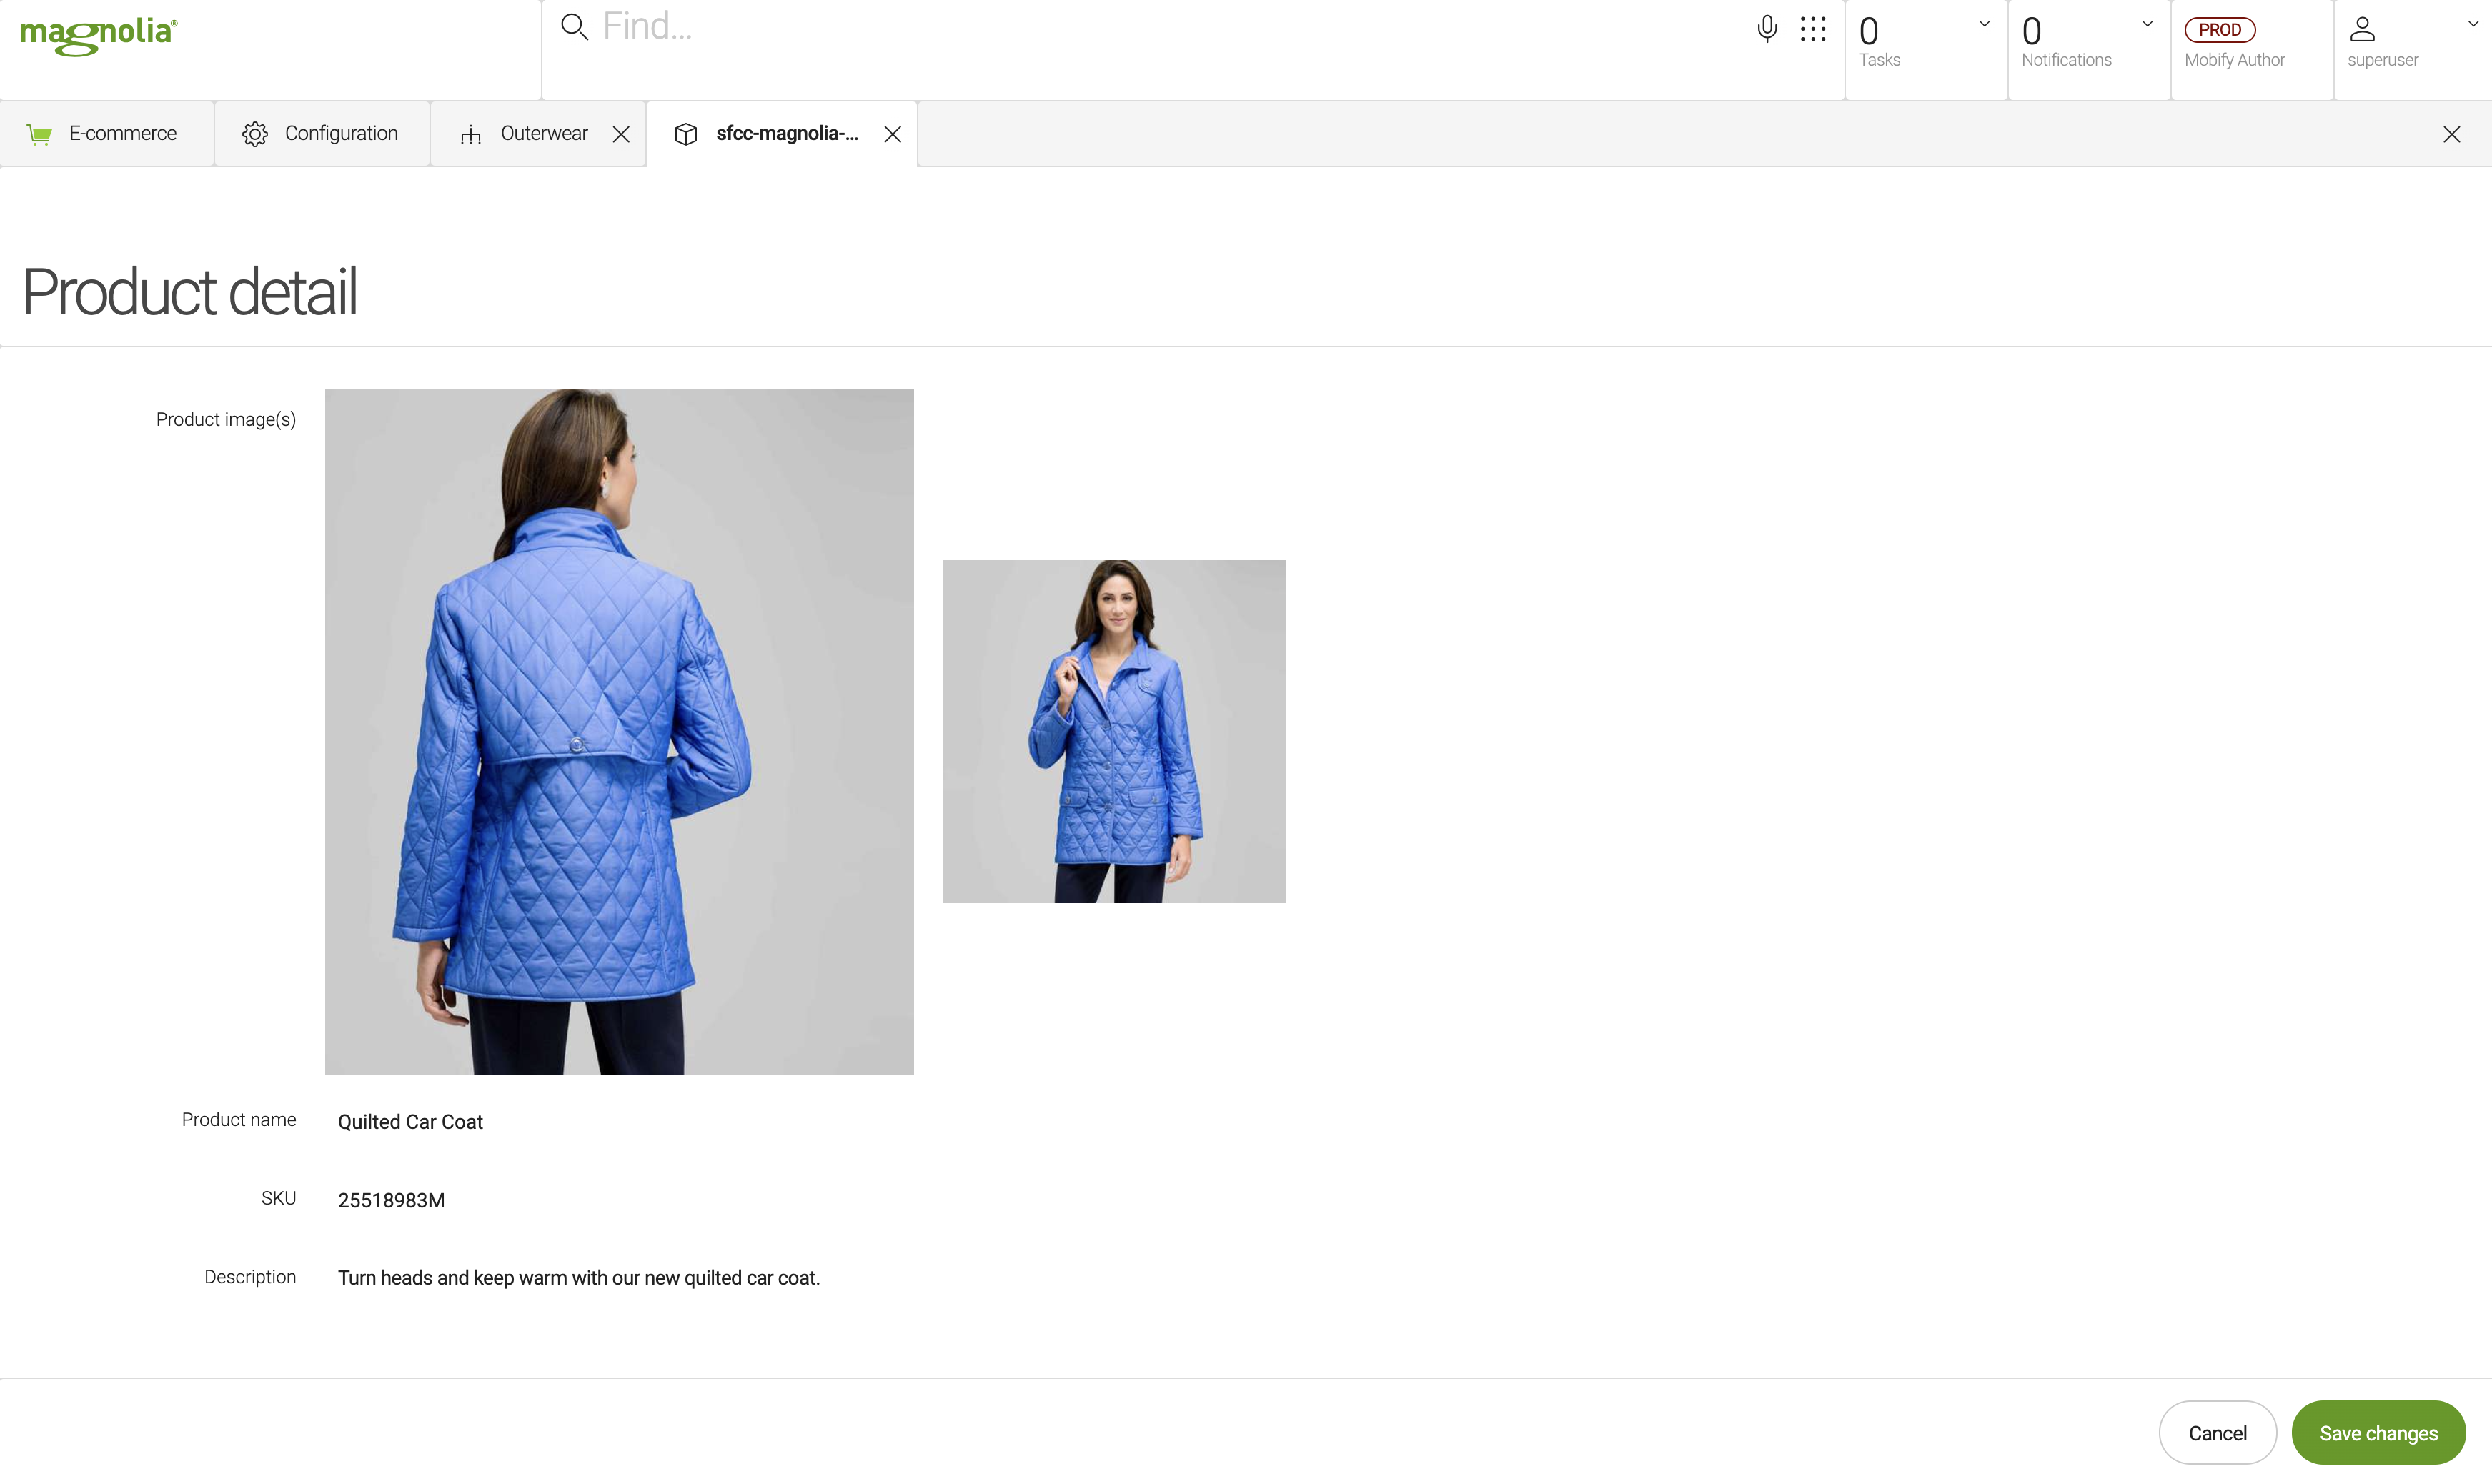Expand the Tasks dropdown chevron
The width and height of the screenshot is (2492, 1484).
[x=1984, y=24]
